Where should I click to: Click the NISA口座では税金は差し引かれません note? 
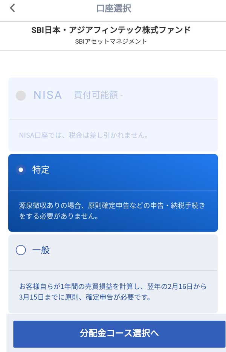(84, 135)
